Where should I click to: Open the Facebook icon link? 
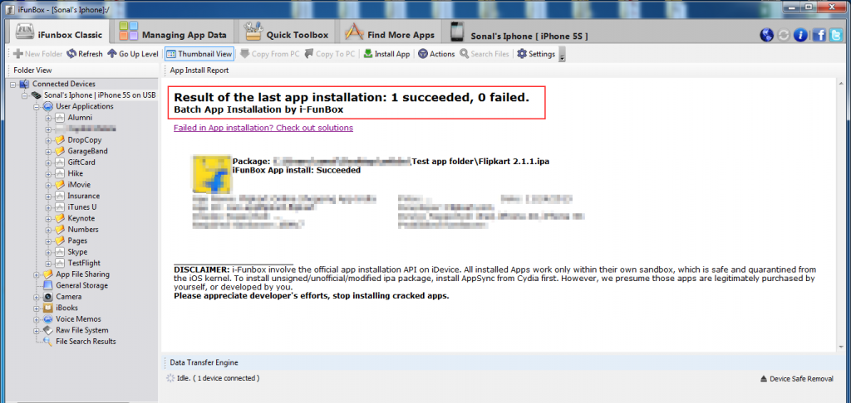(x=819, y=35)
